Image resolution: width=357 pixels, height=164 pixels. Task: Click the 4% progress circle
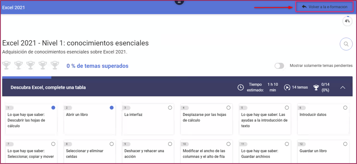coord(347,21)
